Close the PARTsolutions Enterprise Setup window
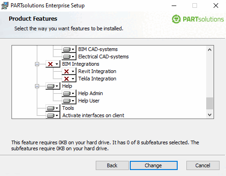Screen dimensions: 226x176 tap(216, 6)
